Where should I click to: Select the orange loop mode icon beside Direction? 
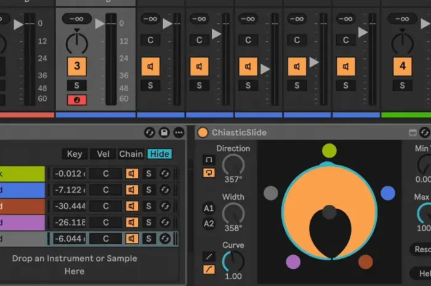[209, 173]
